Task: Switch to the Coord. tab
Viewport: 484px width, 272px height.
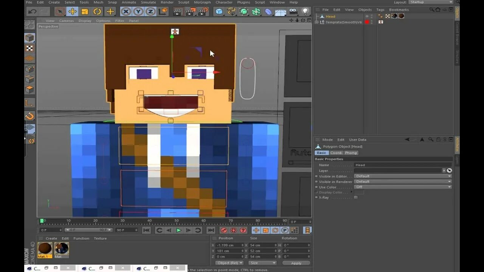Action: coord(336,153)
